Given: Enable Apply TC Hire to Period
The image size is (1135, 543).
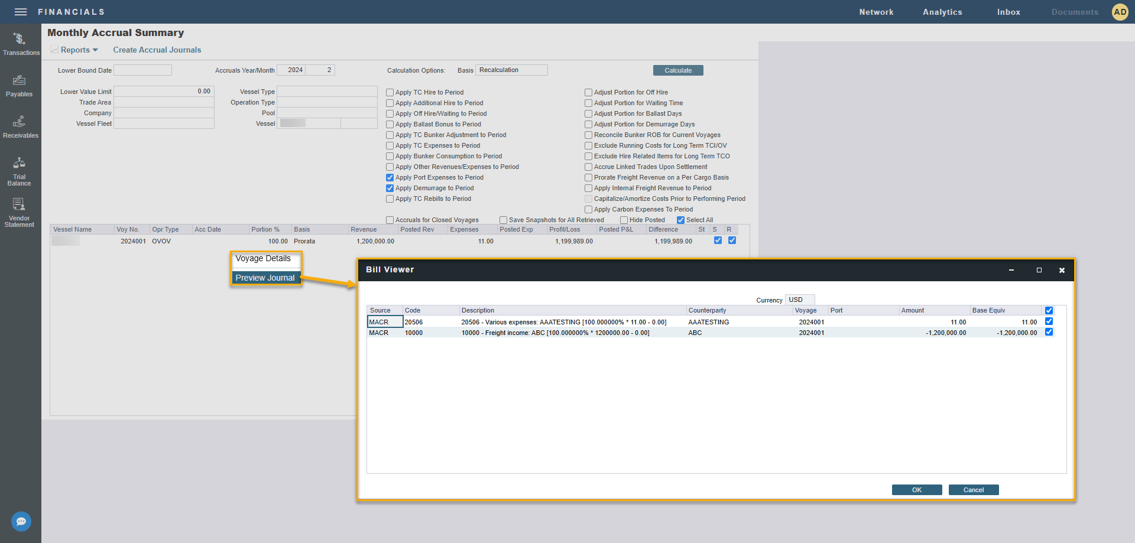Looking at the screenshot, I should click(390, 93).
